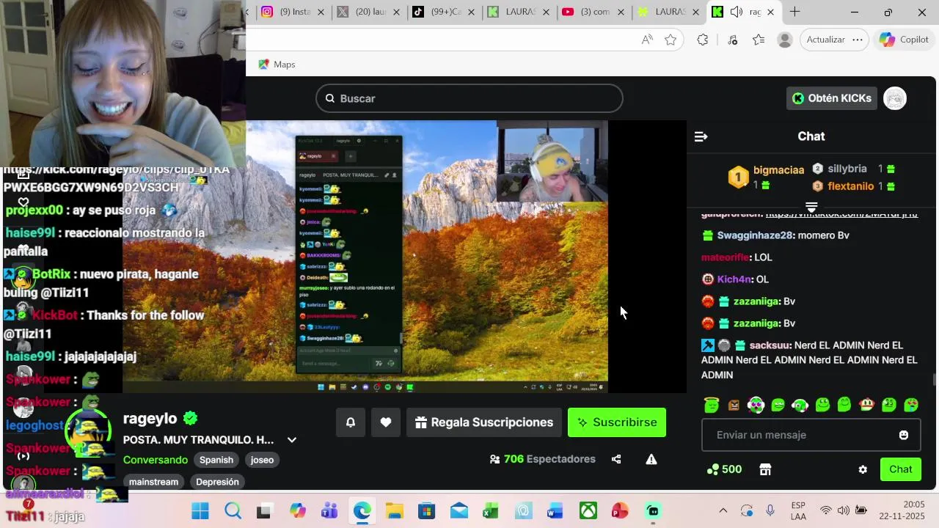Open Edge profile account icon
The height and width of the screenshot is (528, 939).
(785, 40)
